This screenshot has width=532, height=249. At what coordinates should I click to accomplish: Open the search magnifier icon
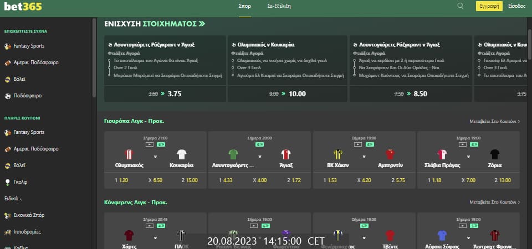tap(460, 6)
